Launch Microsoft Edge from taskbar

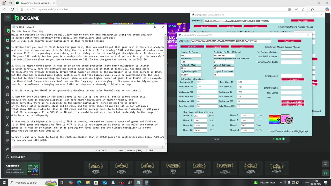click(x=79, y=183)
